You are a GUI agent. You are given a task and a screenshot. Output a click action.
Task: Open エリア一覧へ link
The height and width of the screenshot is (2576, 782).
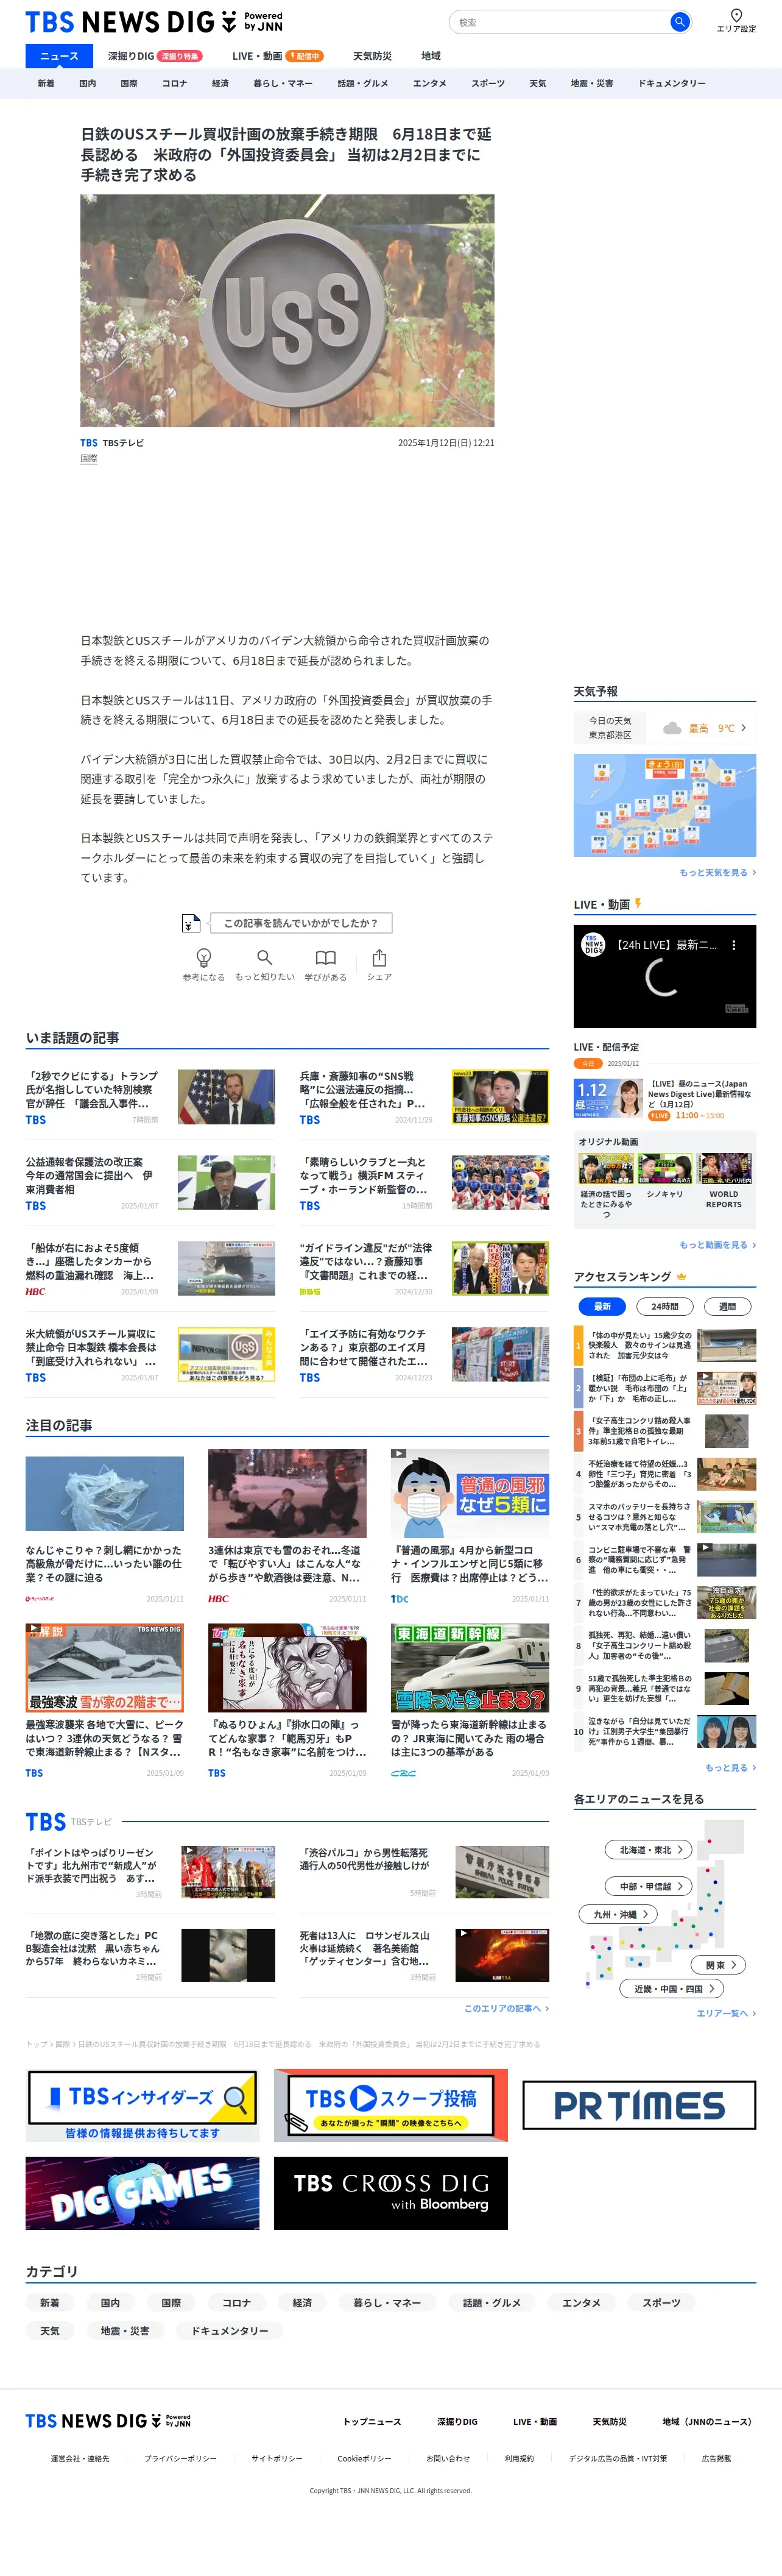(726, 2013)
